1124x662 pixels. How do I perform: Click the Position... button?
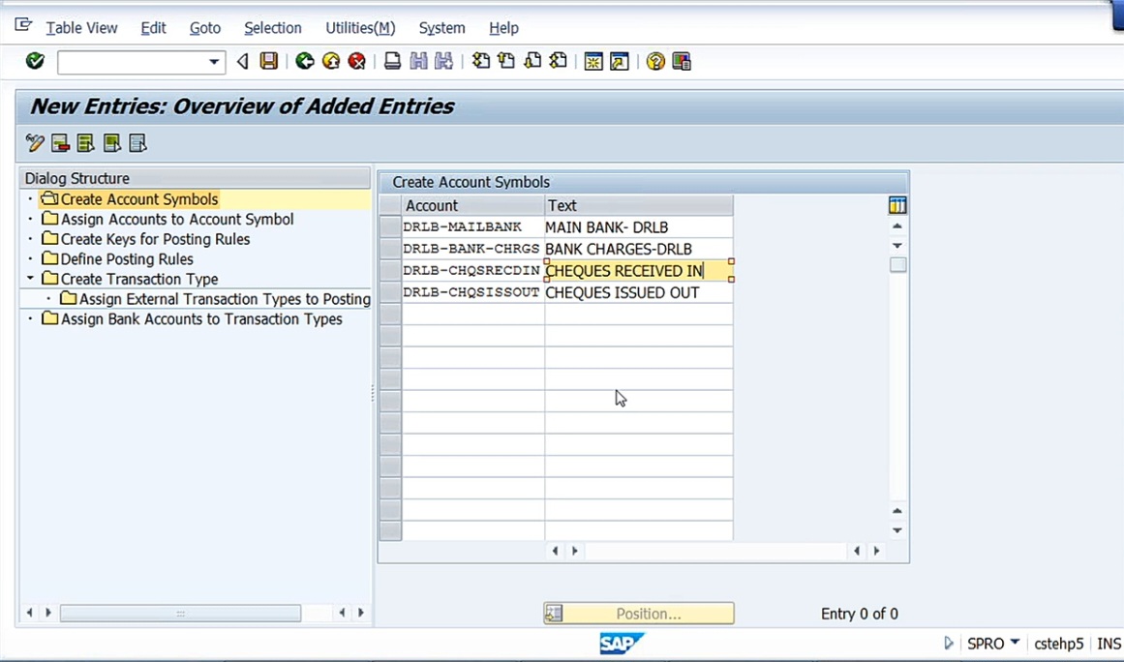[639, 614]
